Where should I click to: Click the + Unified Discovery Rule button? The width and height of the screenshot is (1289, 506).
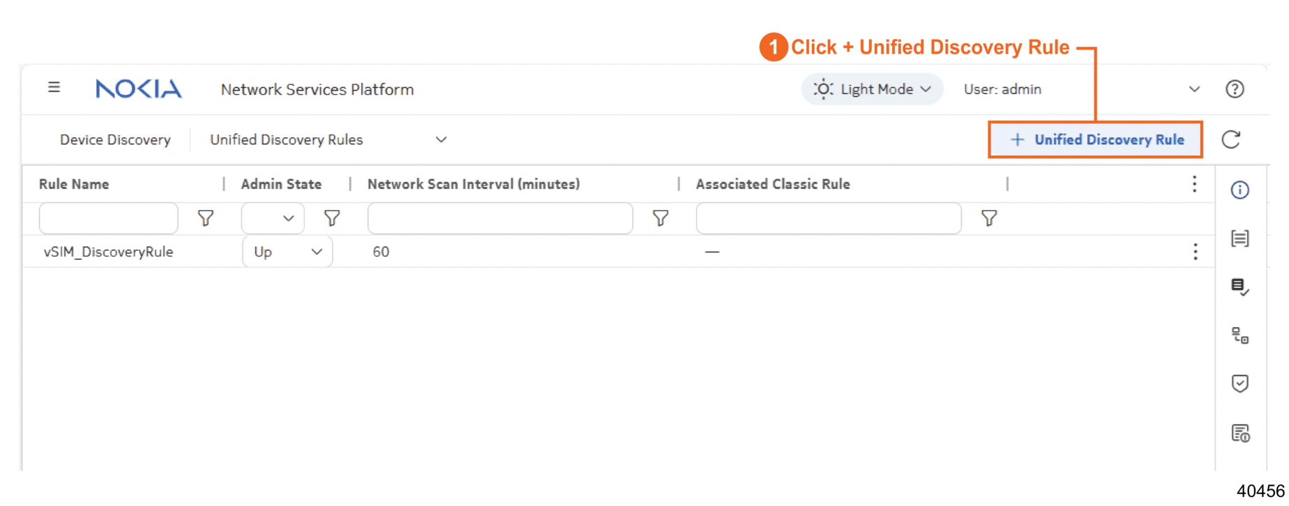[1096, 139]
